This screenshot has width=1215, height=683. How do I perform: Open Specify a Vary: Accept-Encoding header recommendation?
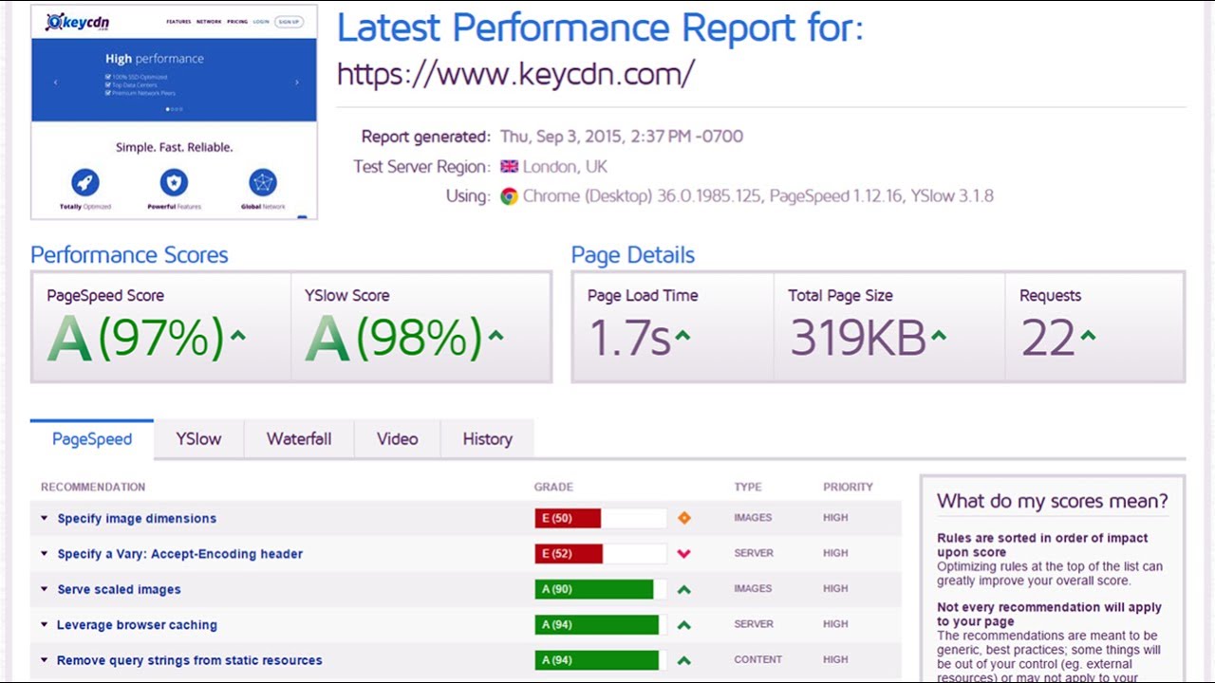(x=179, y=554)
